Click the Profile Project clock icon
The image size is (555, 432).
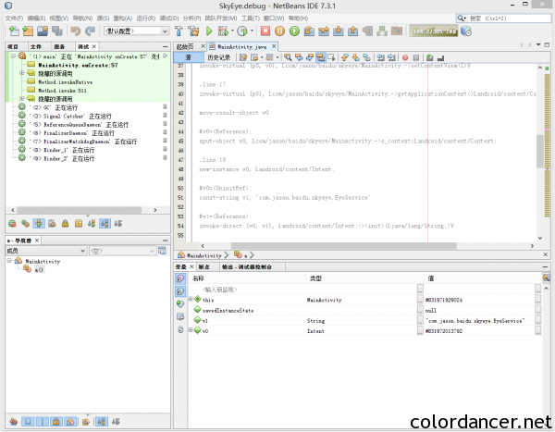tap(242, 31)
